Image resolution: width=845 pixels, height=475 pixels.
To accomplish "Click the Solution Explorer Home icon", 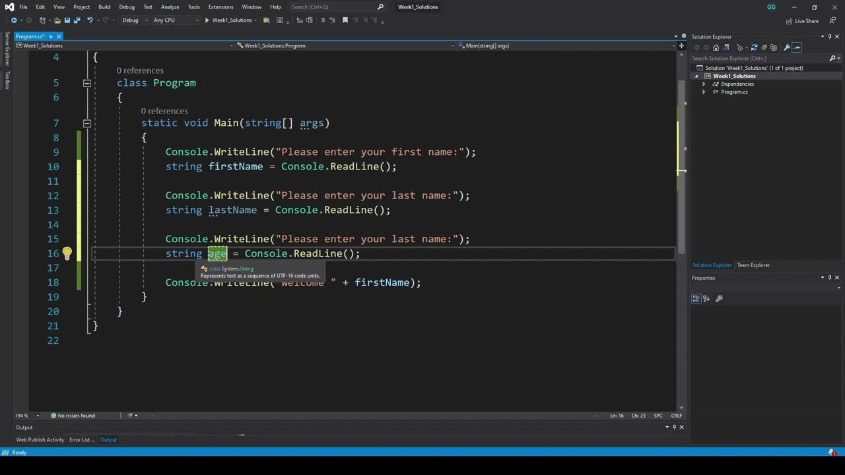I will [716, 47].
